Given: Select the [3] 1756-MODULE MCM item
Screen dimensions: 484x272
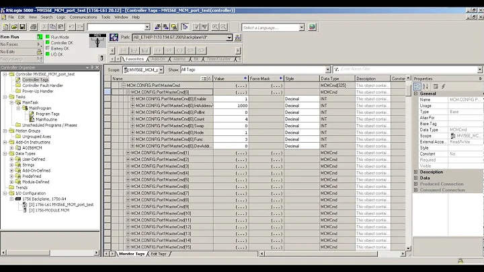Looking at the screenshot, I should 49,210.
